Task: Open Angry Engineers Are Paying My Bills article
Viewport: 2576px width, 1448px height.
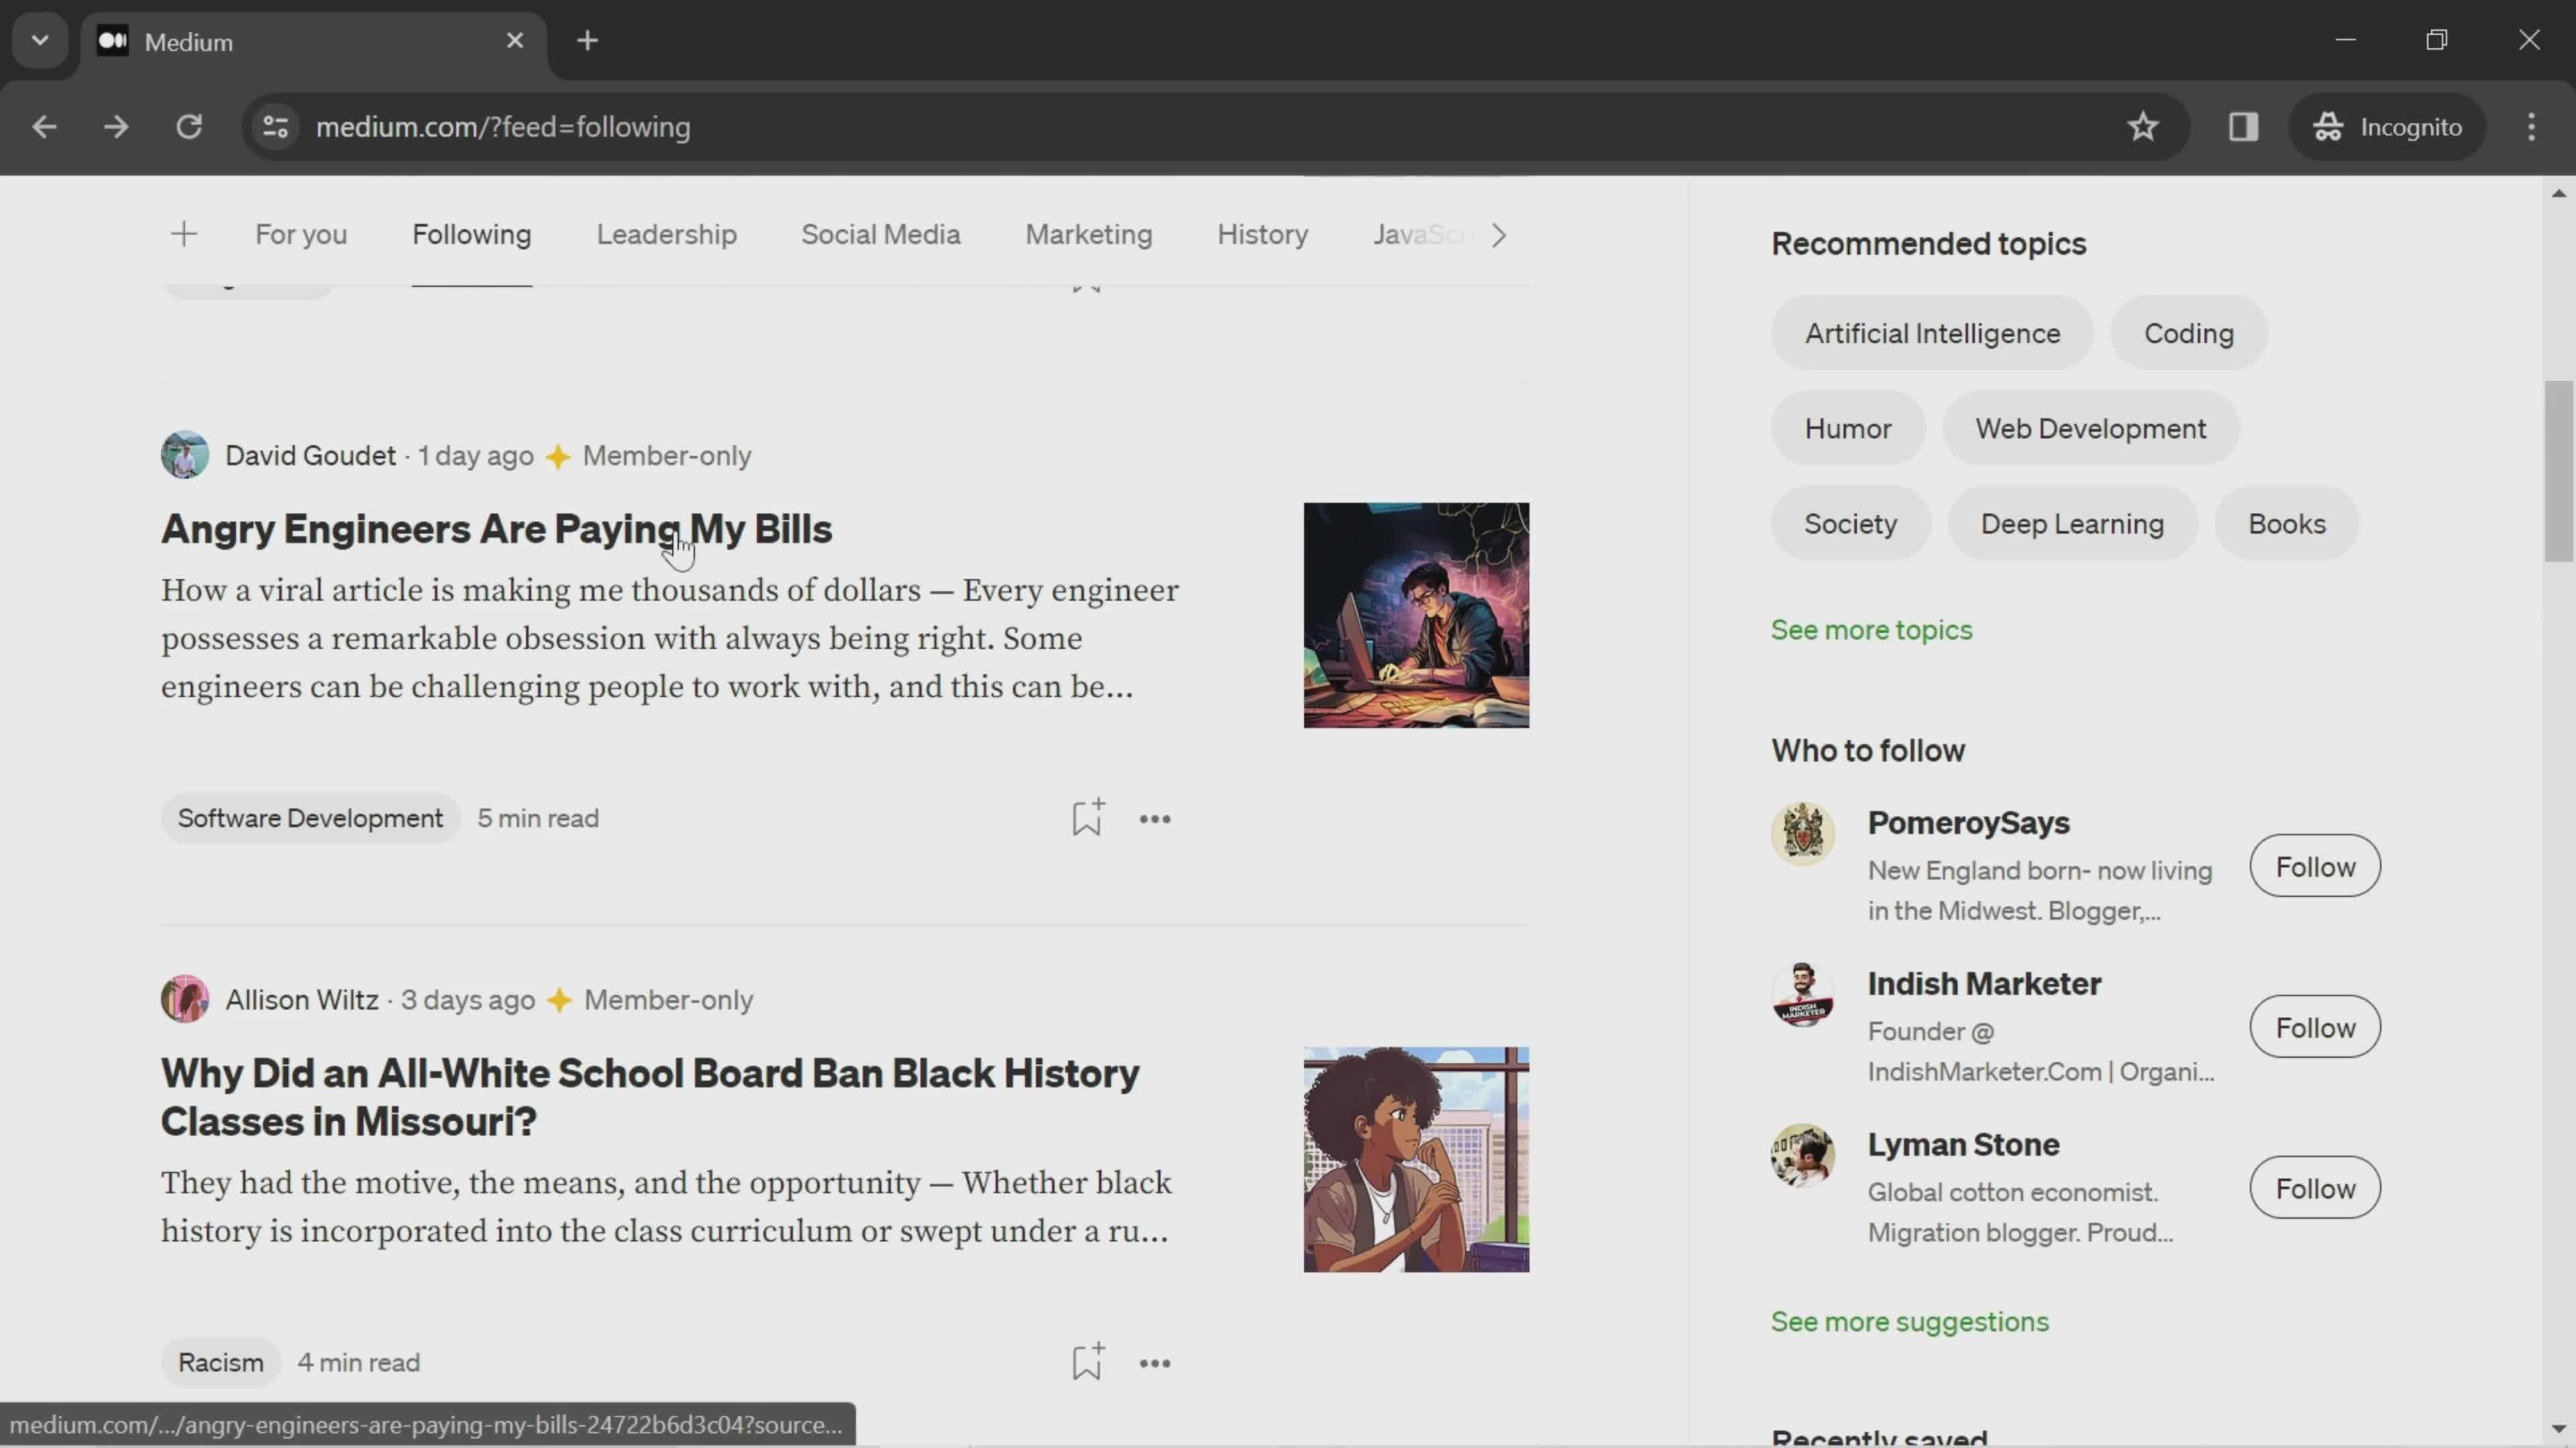Action: (496, 529)
